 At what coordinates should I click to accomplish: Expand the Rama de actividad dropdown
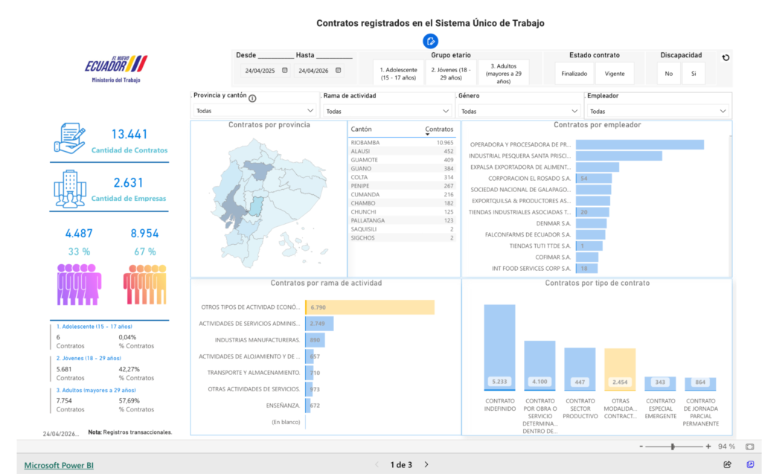[386, 111]
